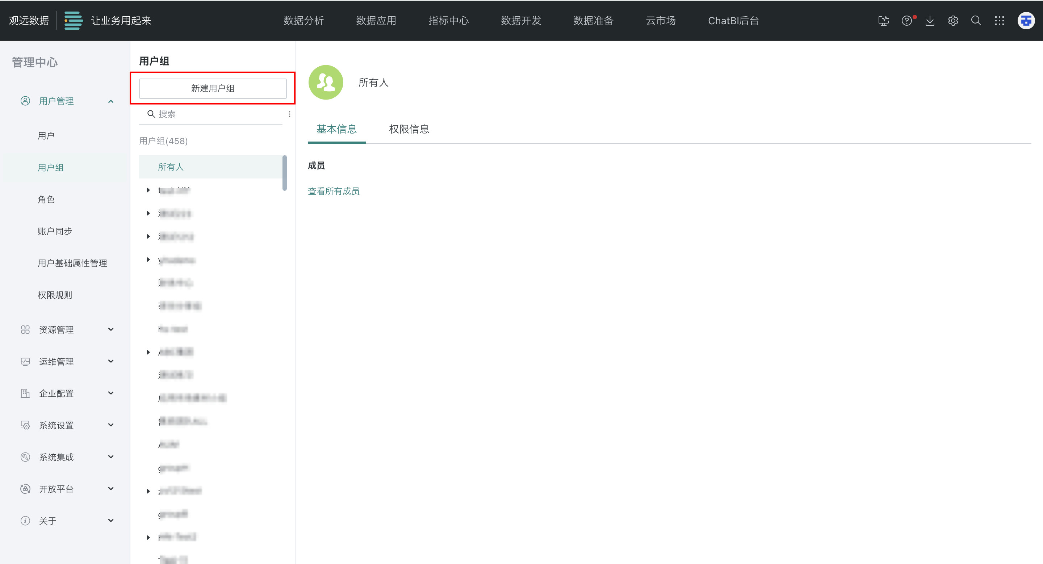1043x564 pixels.
Task: Click the top-bar search magnifier icon
Action: click(976, 21)
